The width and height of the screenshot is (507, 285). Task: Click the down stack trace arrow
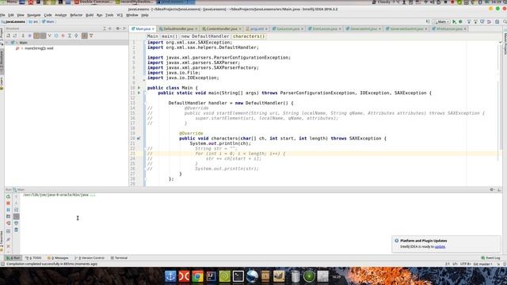[x=16, y=203]
